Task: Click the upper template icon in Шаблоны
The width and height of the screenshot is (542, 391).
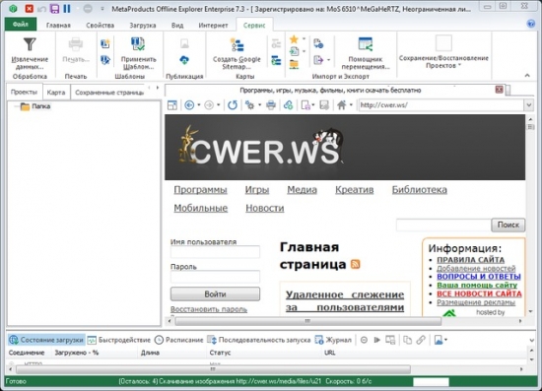Action: [105, 43]
